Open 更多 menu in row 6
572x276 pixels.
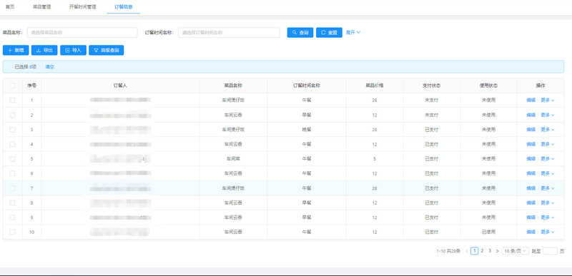click(547, 173)
